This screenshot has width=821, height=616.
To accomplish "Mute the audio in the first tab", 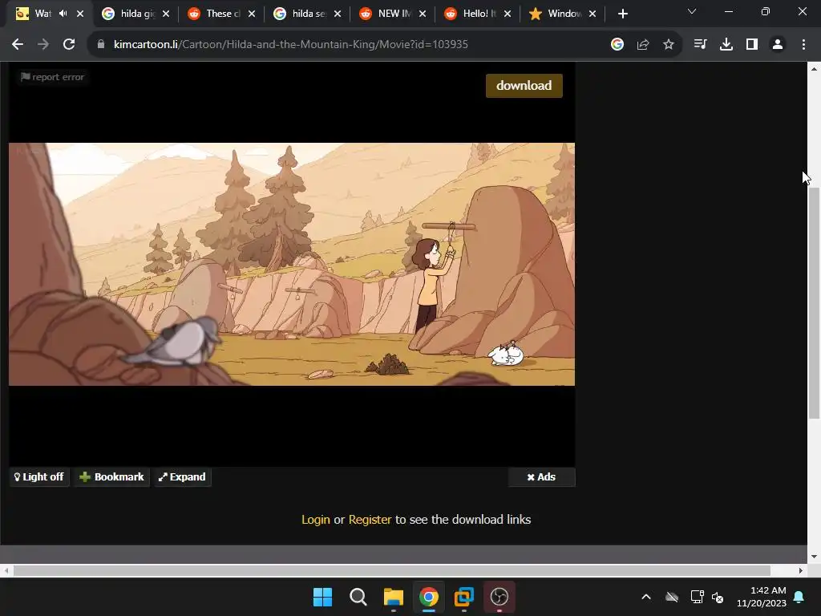I will click(x=63, y=14).
